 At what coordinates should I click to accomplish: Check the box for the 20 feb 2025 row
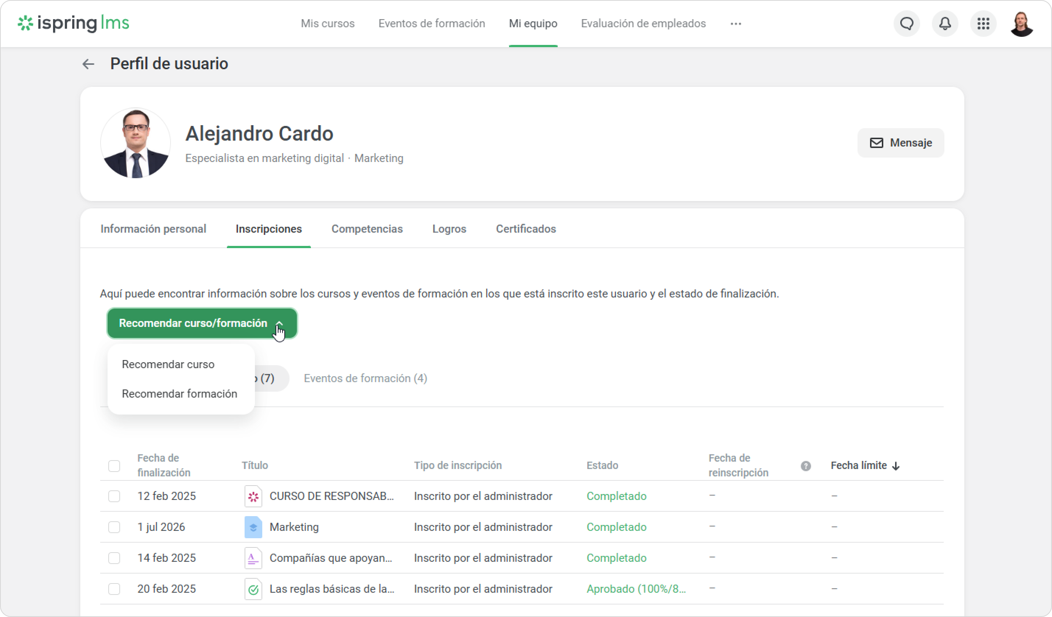pos(114,589)
